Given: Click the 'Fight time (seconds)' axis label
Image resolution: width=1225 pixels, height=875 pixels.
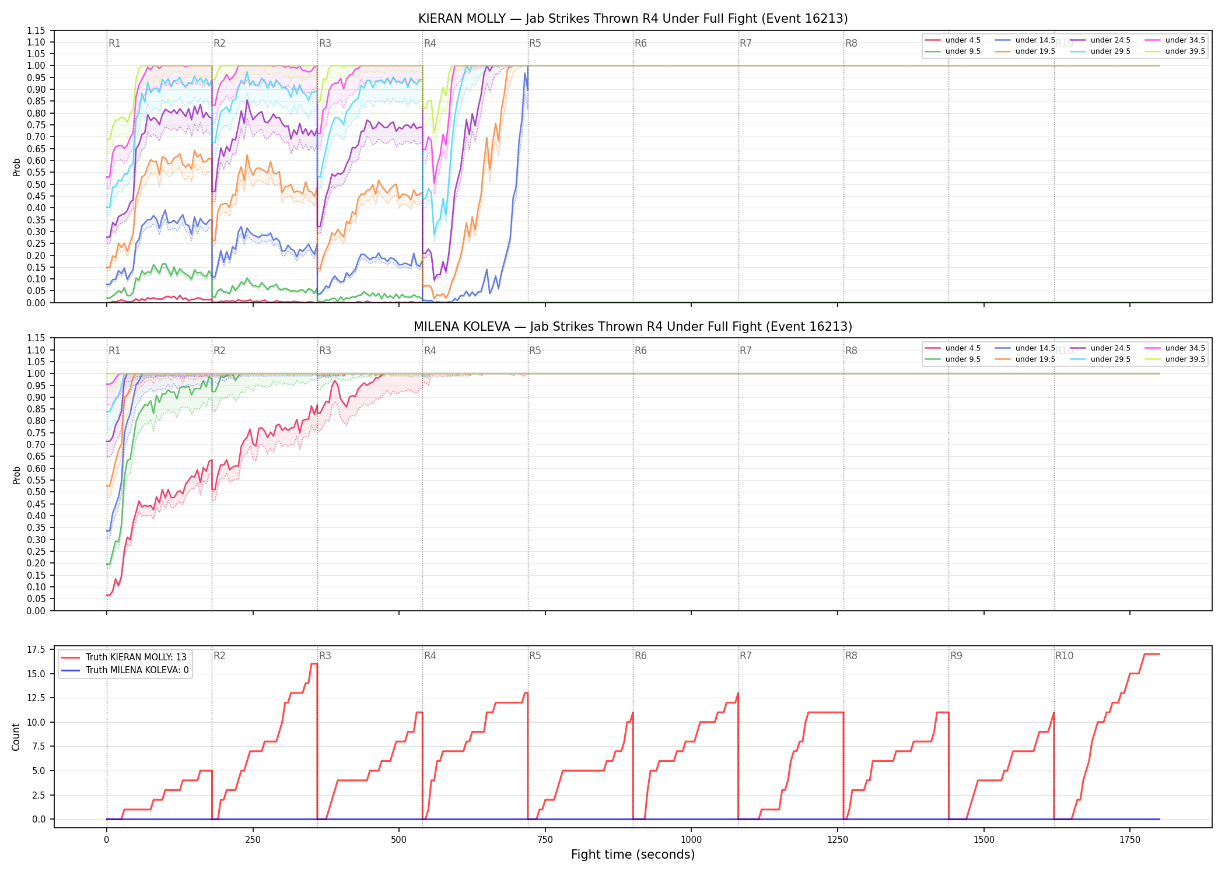Looking at the screenshot, I should click(x=633, y=855).
